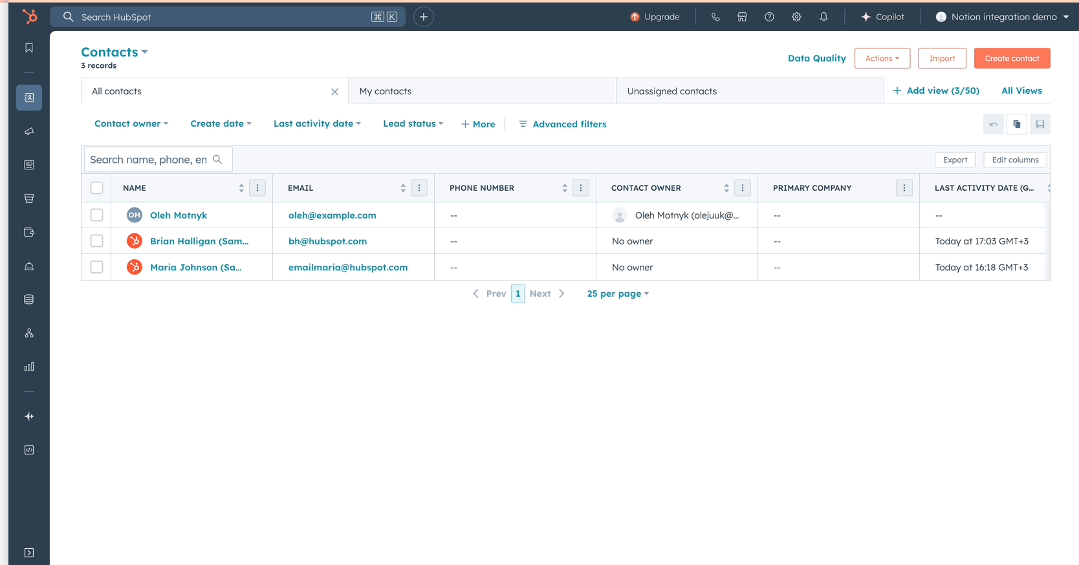Open the Last activity date filter

(317, 123)
